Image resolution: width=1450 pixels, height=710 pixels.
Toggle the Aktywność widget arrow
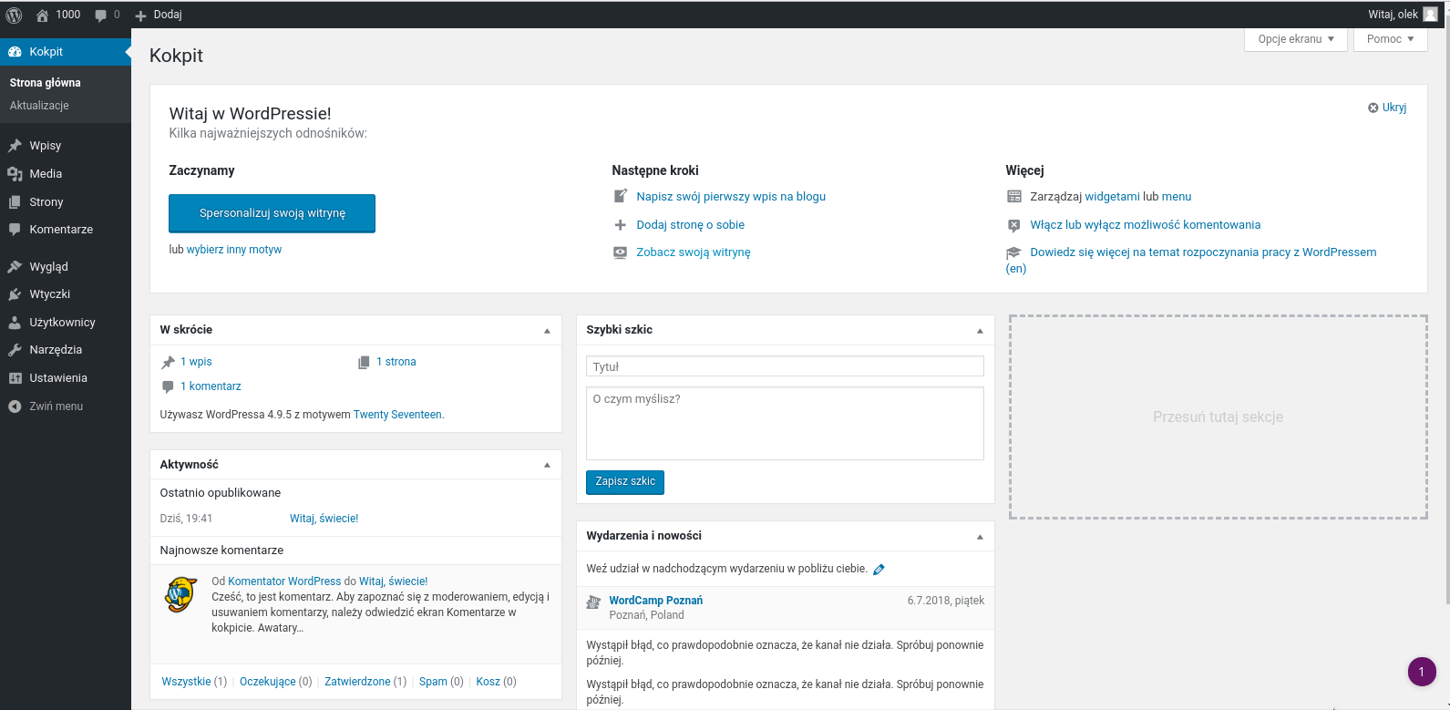[x=547, y=465]
